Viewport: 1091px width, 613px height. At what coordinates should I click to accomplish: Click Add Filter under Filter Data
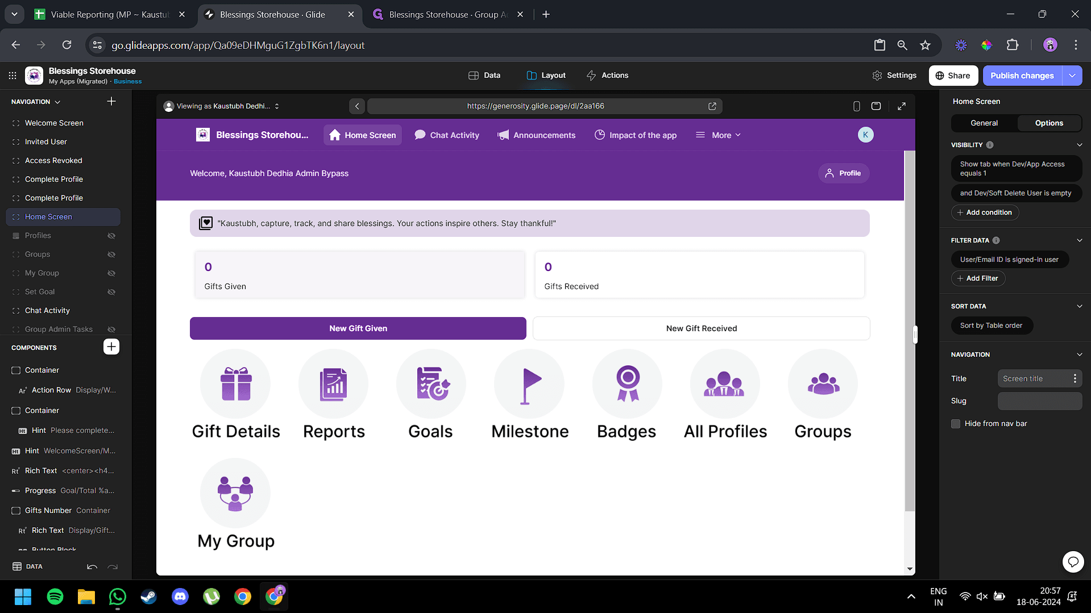pyautogui.click(x=978, y=278)
